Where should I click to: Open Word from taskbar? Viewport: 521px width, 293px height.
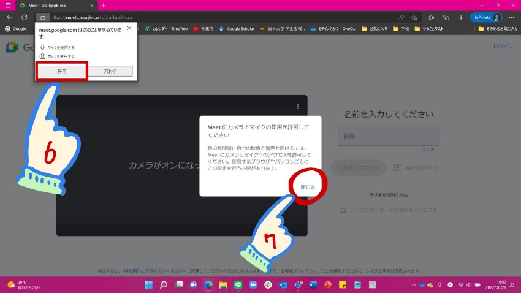coord(313,284)
